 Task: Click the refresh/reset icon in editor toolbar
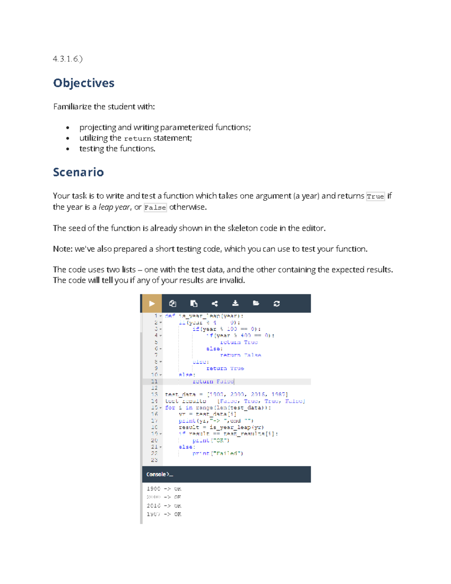click(277, 303)
